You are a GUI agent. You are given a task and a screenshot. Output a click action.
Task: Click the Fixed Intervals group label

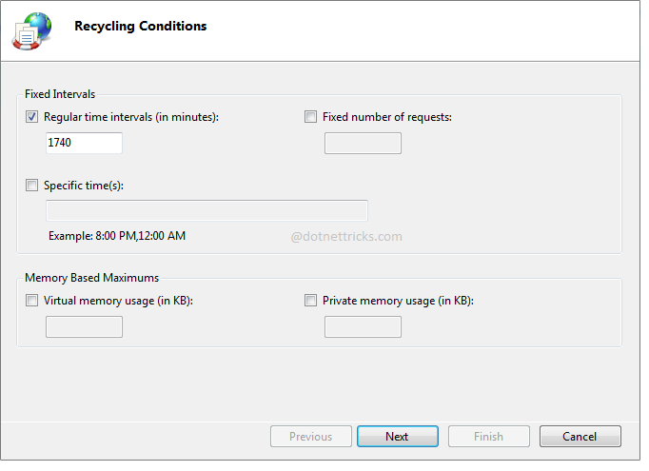click(x=60, y=94)
